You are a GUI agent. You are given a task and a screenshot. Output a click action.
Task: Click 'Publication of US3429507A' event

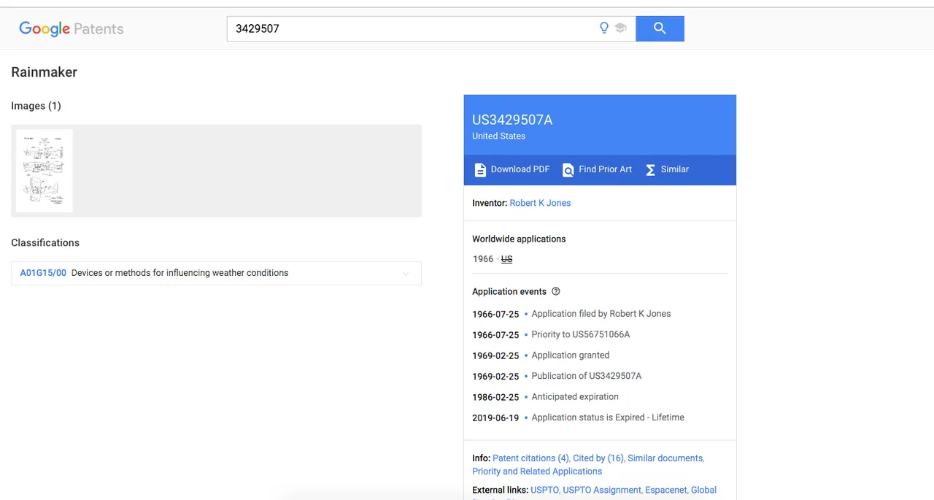coord(587,376)
